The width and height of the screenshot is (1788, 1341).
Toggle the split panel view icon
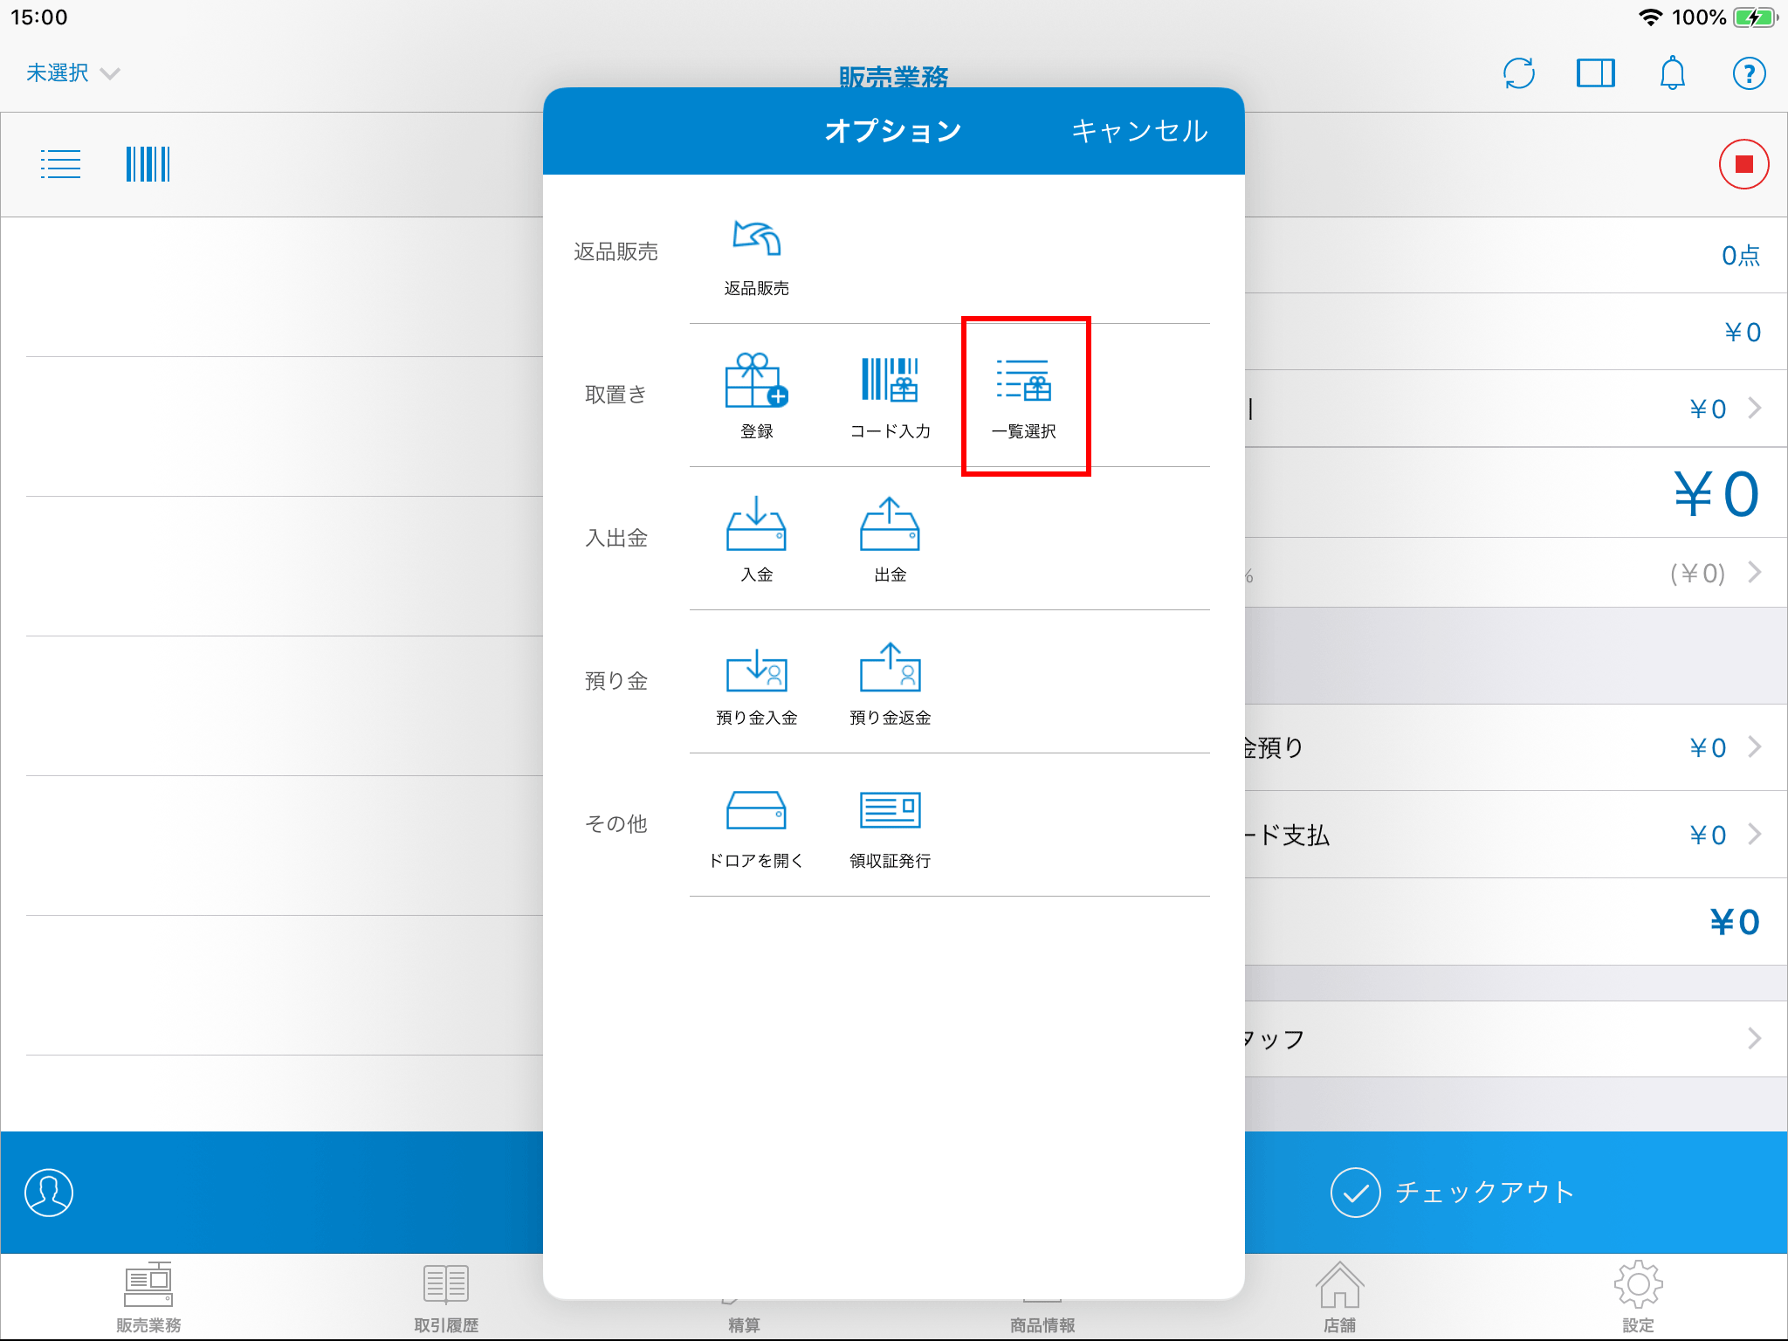[1595, 73]
